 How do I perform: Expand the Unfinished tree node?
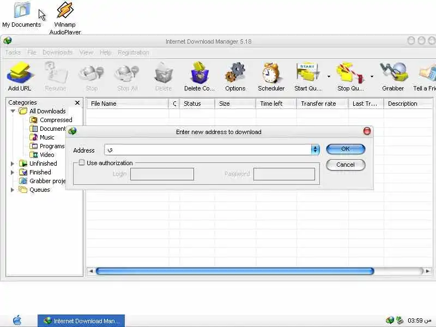click(x=13, y=163)
